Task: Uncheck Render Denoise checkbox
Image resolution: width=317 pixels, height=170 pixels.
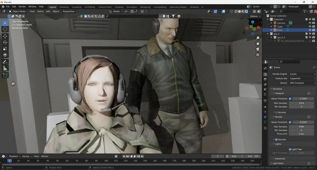Action: point(276,139)
